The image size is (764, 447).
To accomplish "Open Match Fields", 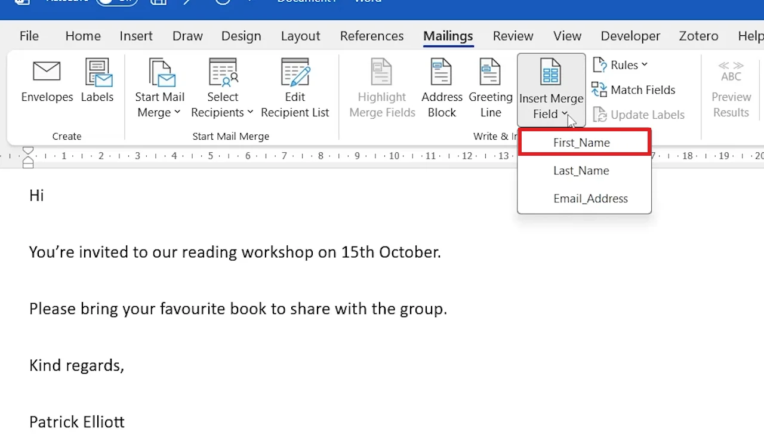I will click(633, 90).
